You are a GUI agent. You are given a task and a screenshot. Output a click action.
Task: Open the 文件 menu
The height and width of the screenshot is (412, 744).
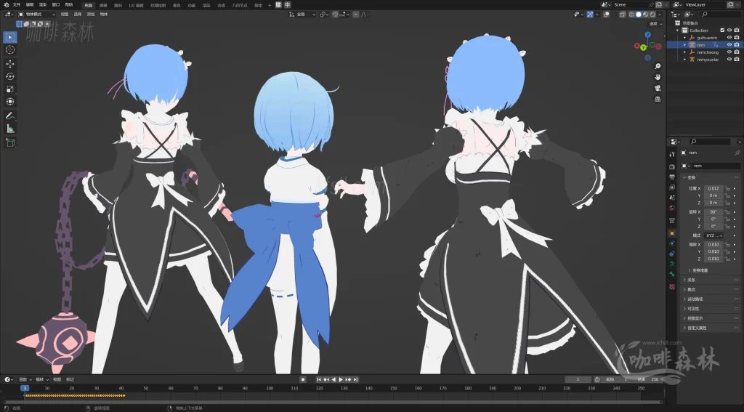[17, 5]
